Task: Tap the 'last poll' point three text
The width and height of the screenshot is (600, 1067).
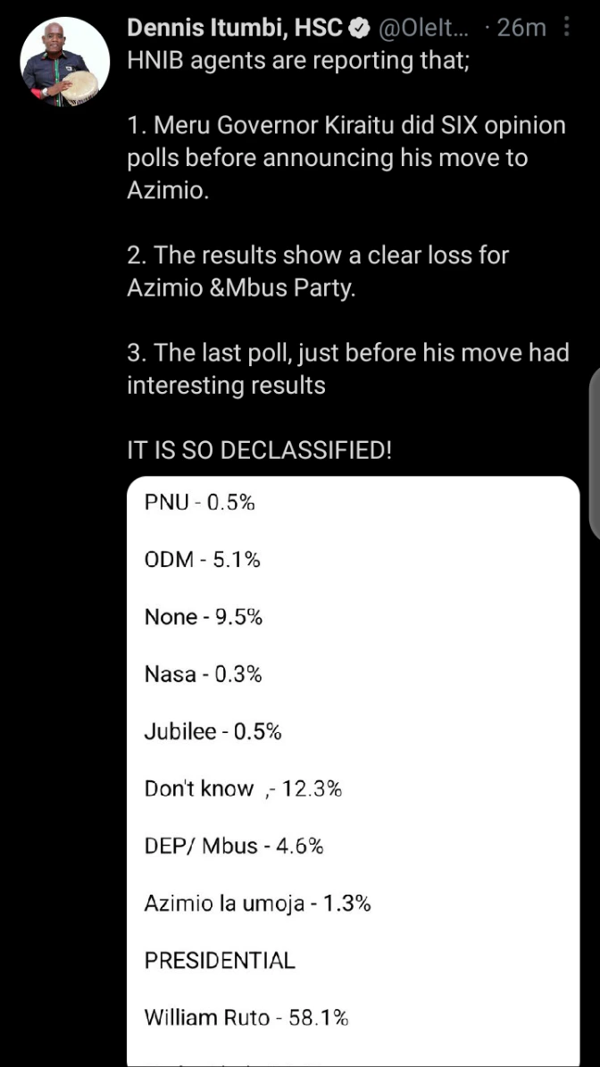Action: click(347, 369)
